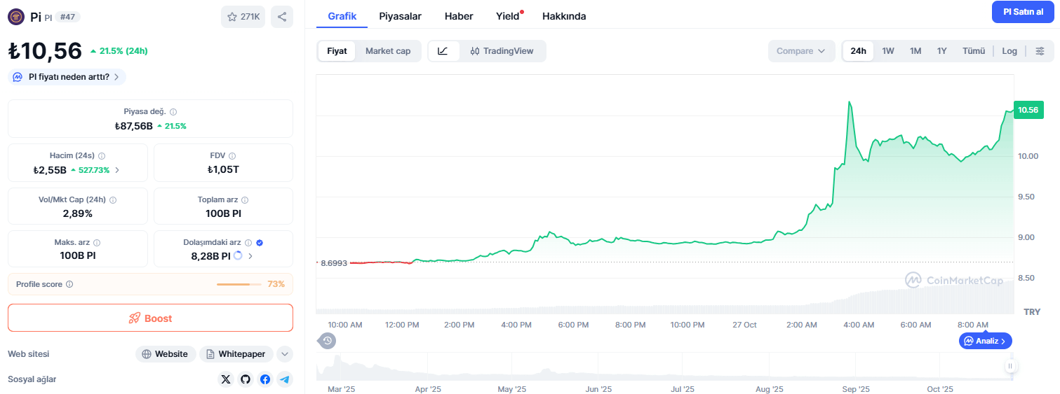Image resolution: width=1060 pixels, height=394 pixels.
Task: Click info icon next to Piyasa değ.
Action: tap(173, 111)
